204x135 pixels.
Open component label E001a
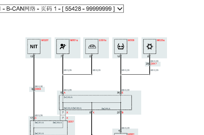pos(103,40)
